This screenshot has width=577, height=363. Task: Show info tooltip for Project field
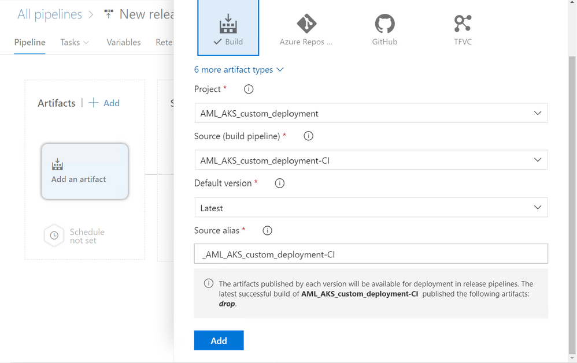(x=249, y=89)
